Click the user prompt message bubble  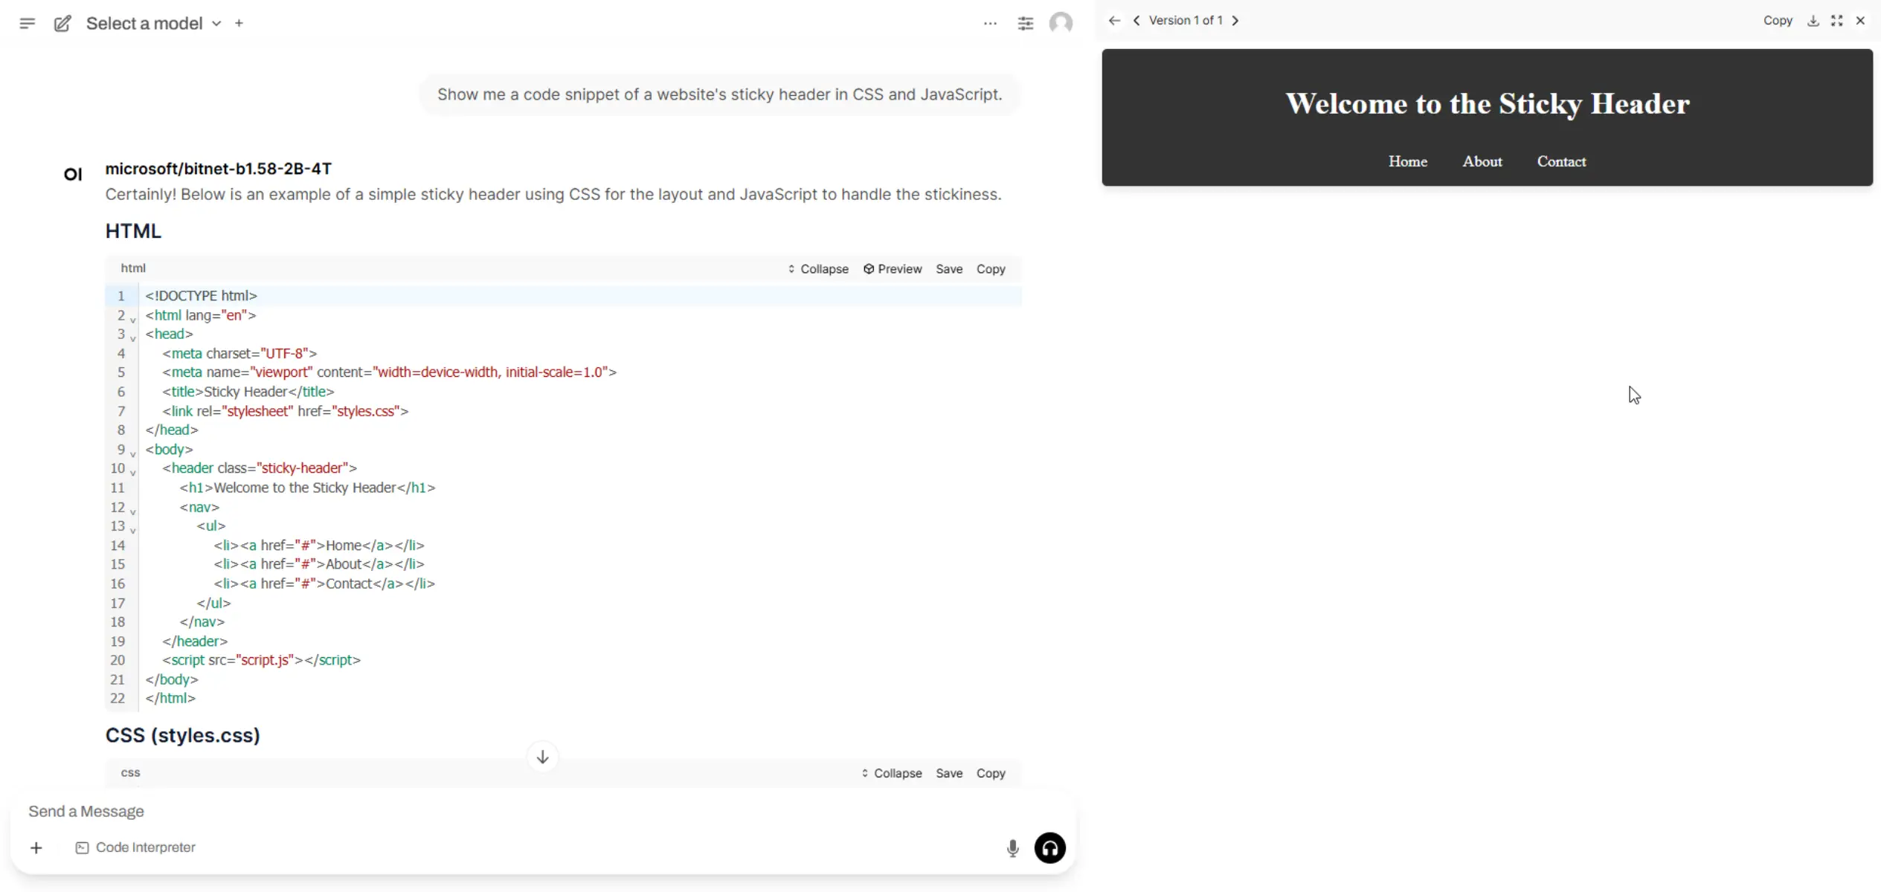(719, 94)
